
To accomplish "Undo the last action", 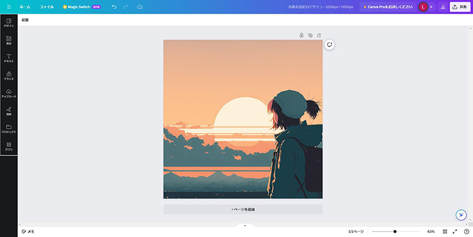I will 114,6.
